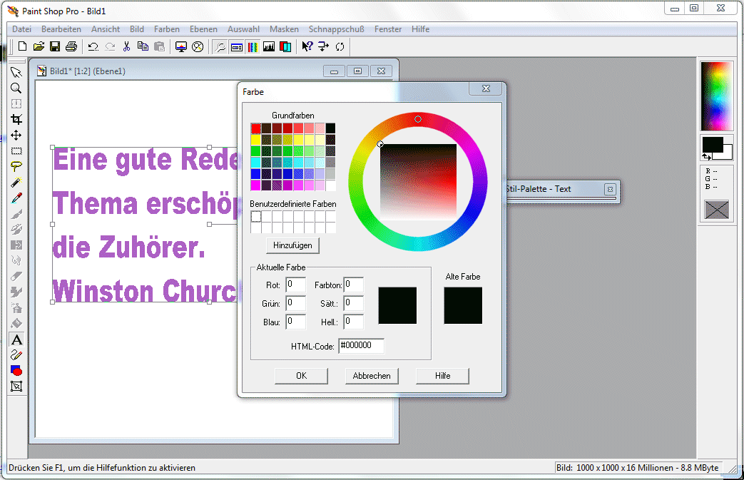744x480 pixels.
Task: Focus the Blau value field
Action: pyautogui.click(x=295, y=322)
